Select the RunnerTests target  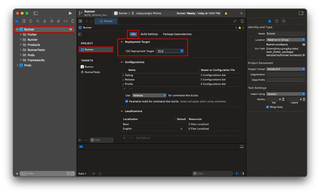point(92,72)
